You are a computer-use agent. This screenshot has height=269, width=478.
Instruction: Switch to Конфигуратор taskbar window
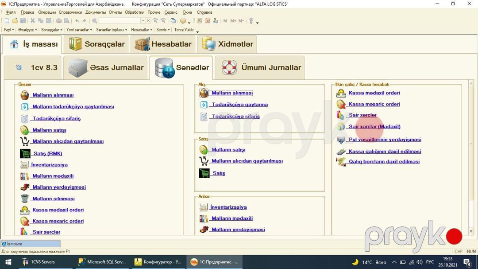[x=158, y=262]
